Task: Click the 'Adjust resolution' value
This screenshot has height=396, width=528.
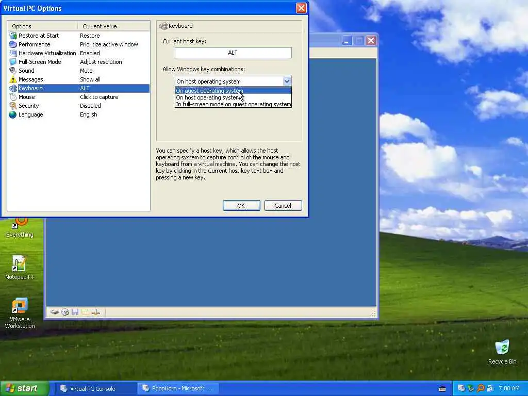Action: [101, 62]
